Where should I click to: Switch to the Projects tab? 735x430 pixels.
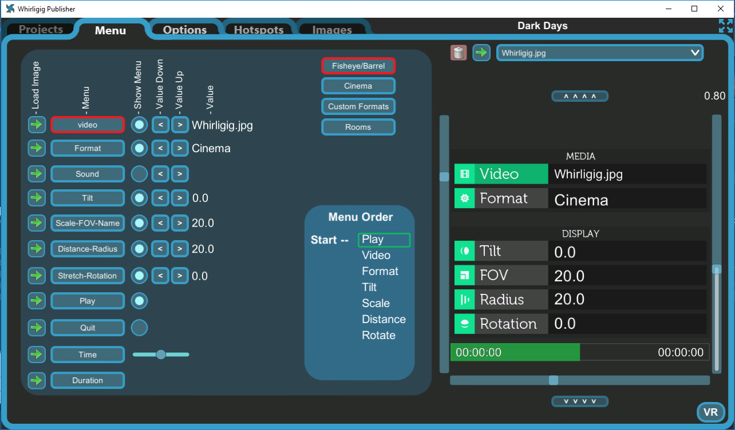click(41, 29)
